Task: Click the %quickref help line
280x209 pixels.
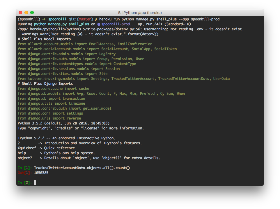Action: 47,148
